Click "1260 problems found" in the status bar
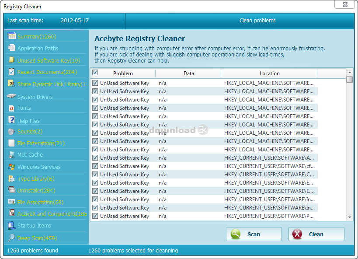The image size is (358, 259). click(x=32, y=251)
